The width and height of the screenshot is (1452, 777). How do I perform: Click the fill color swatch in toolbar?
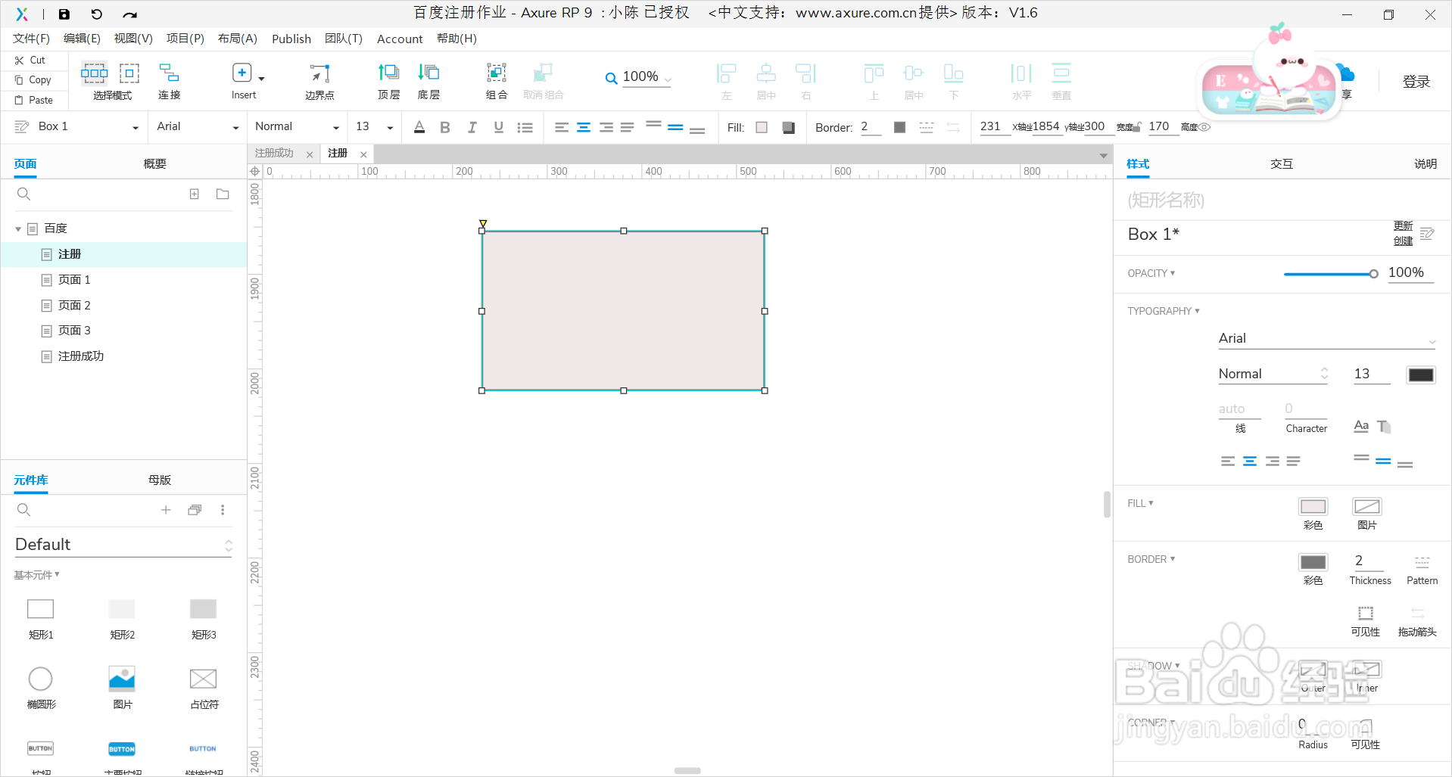coord(762,127)
